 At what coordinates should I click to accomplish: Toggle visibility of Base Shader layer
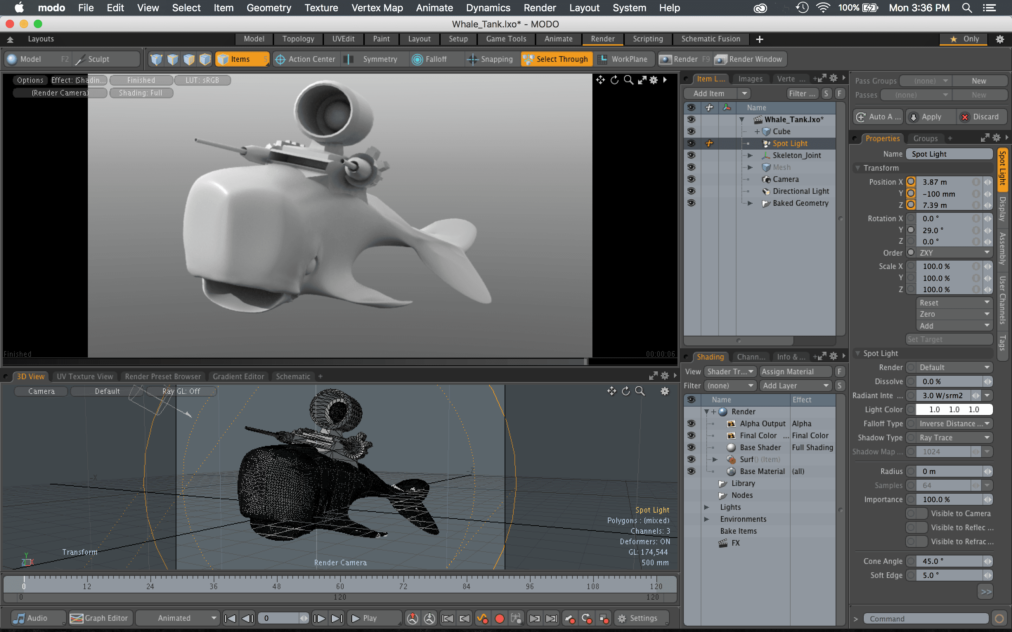point(691,447)
